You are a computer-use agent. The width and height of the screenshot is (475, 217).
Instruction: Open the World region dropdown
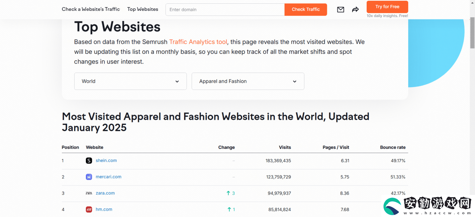(130, 81)
